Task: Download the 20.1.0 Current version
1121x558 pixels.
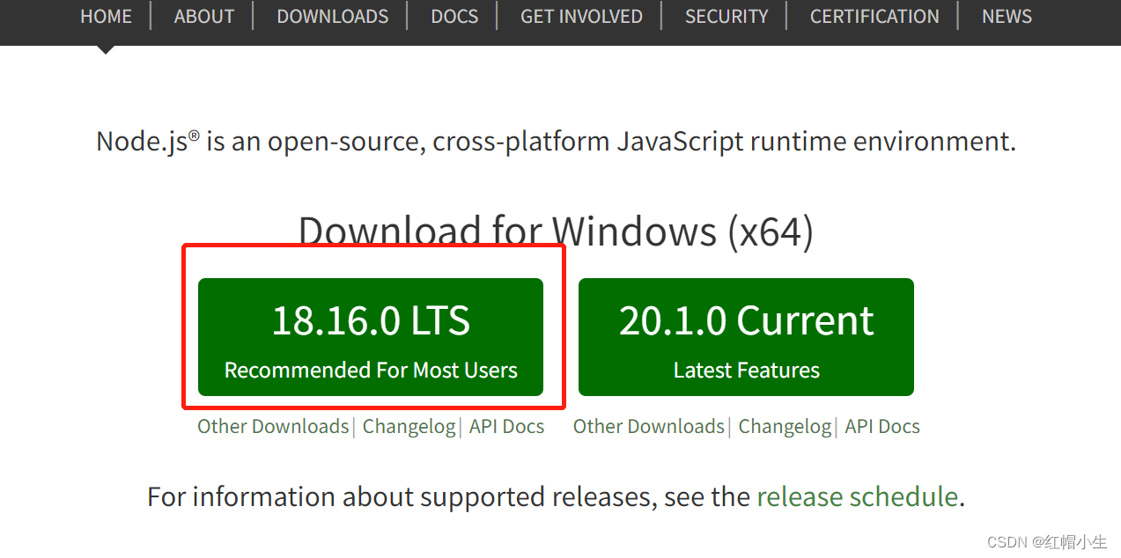Action: click(746, 337)
